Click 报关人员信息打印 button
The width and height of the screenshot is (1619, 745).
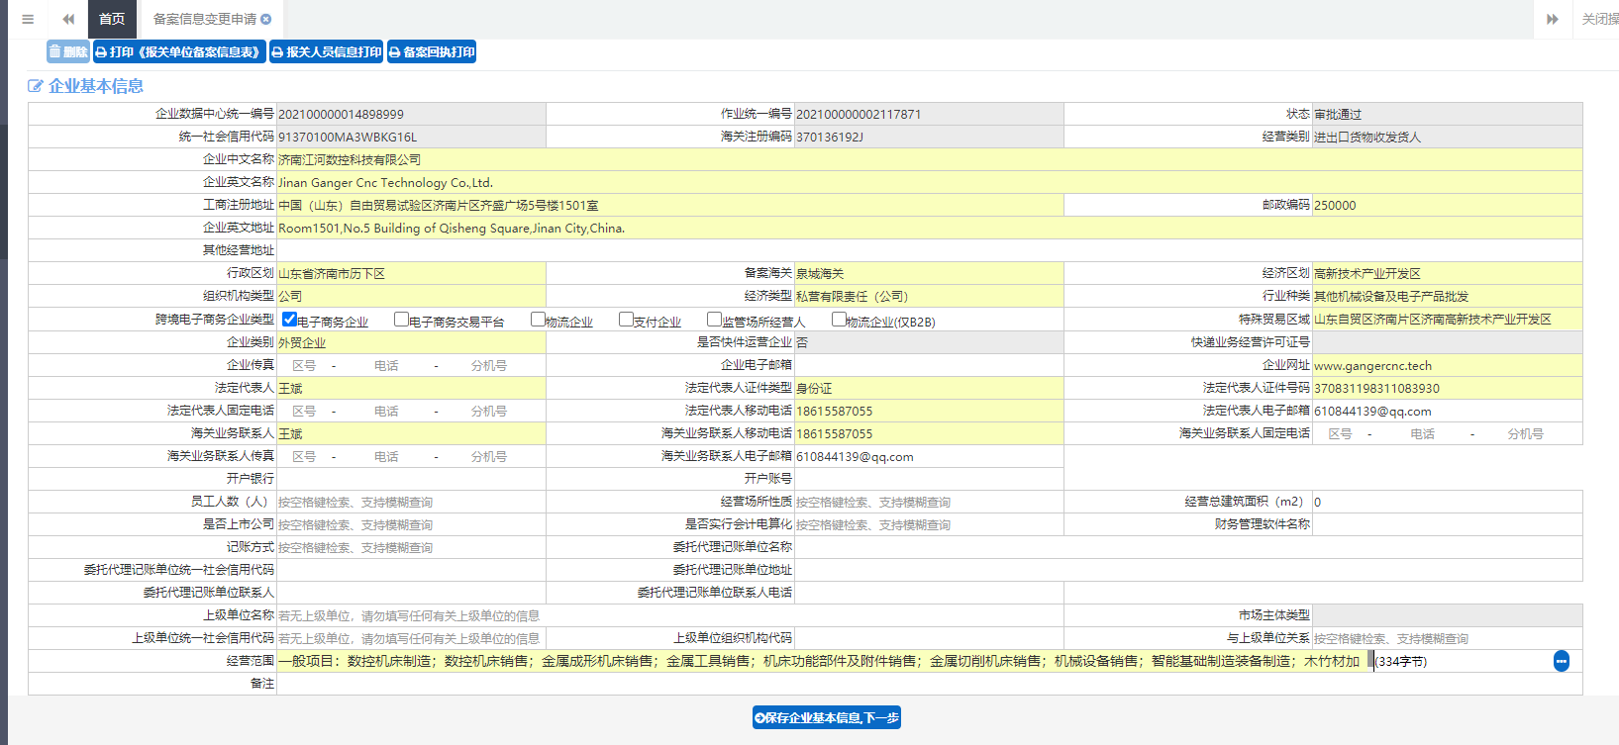tap(327, 51)
